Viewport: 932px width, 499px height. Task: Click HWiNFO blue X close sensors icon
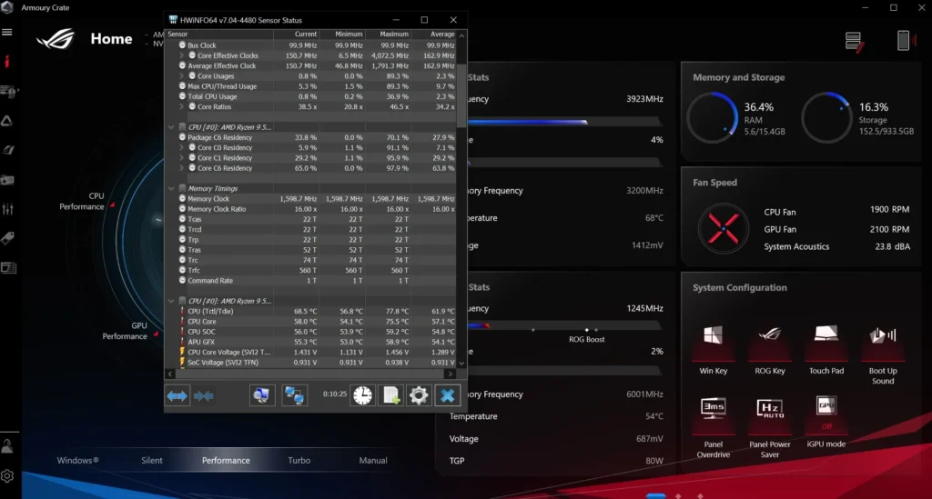[x=448, y=395]
